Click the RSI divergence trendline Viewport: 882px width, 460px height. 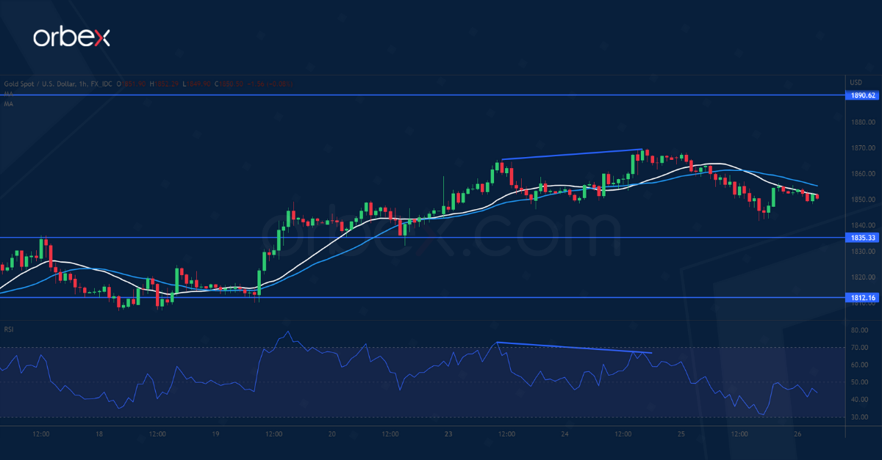point(574,348)
